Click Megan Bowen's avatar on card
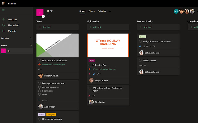The height and width of the screenshot is (123, 198). (x=91, y=80)
